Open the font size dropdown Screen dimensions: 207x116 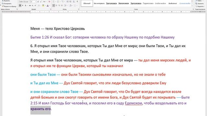[x=36, y=2]
